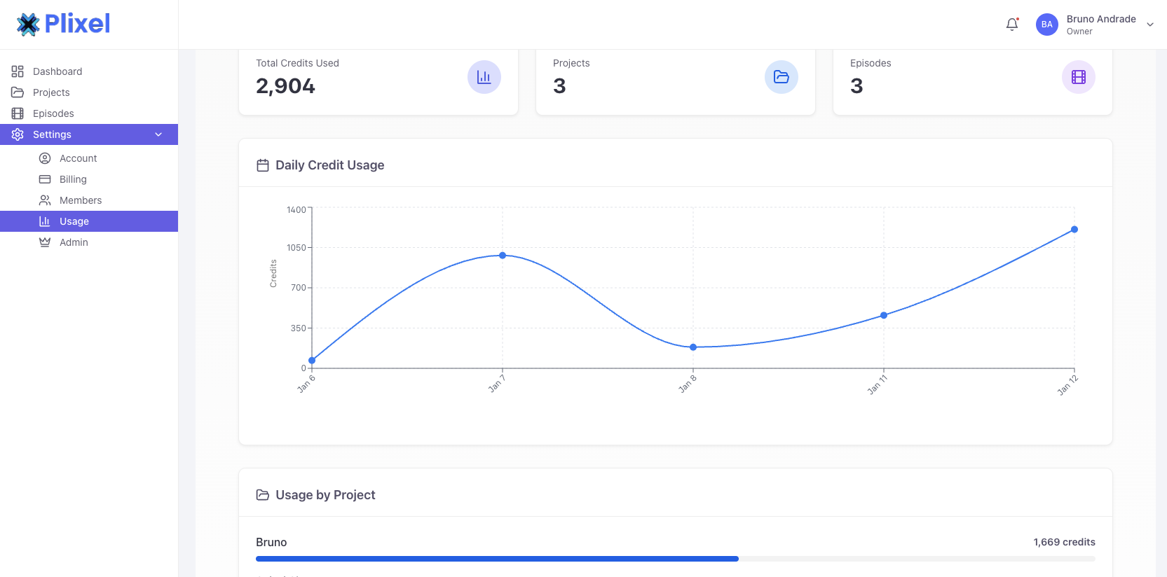The image size is (1167, 577).
Task: Open the Bruno Andrade account dropdown
Action: 1149,25
